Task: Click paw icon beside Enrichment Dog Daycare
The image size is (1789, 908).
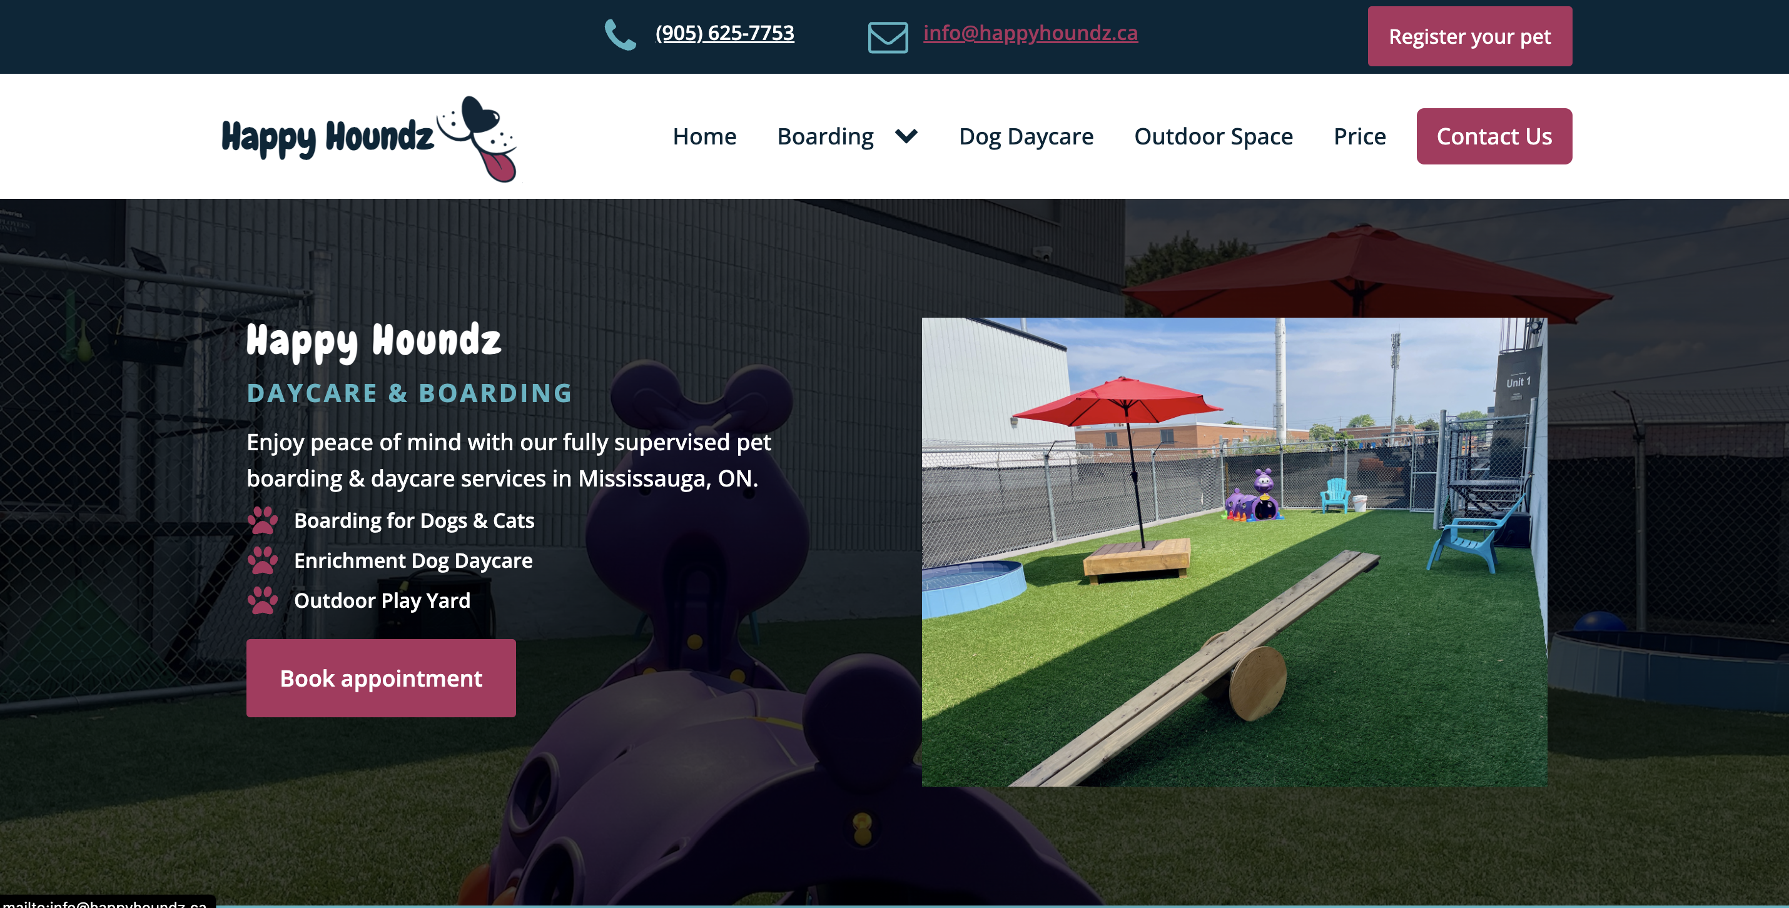Action: tap(263, 560)
